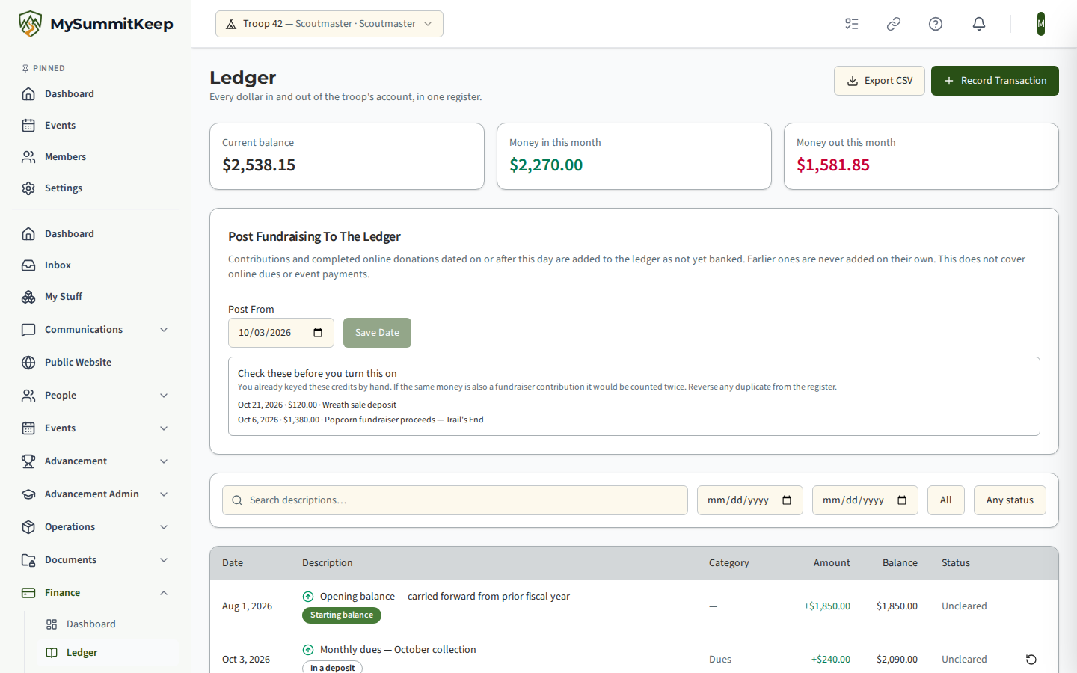Open the user avatar menu

tap(1040, 24)
